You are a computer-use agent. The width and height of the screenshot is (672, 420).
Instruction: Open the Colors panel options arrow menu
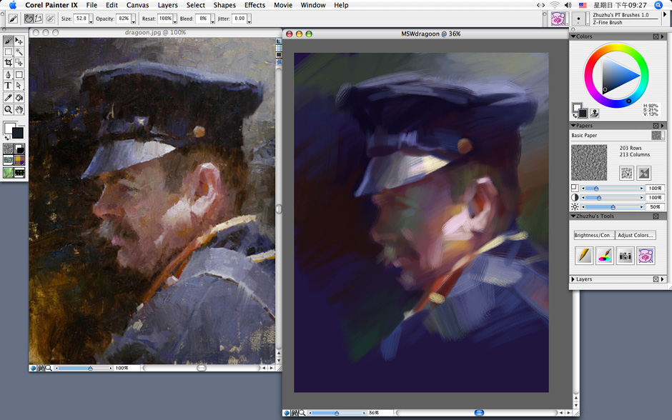pyautogui.click(x=663, y=36)
